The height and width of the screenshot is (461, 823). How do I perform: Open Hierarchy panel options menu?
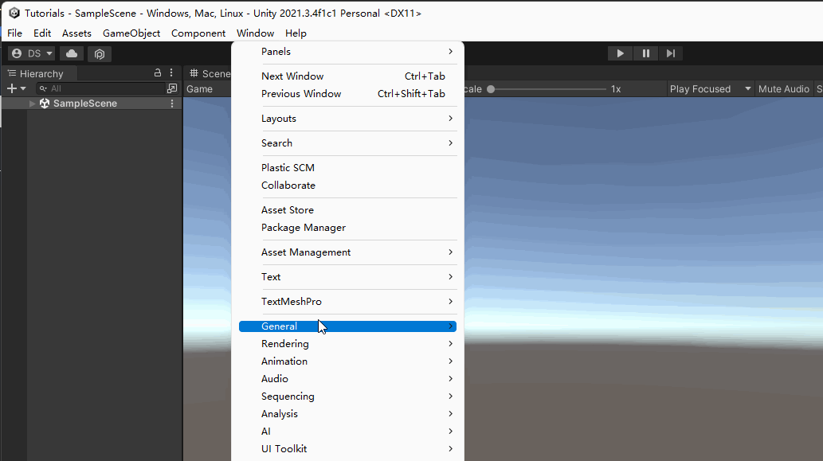coord(171,73)
